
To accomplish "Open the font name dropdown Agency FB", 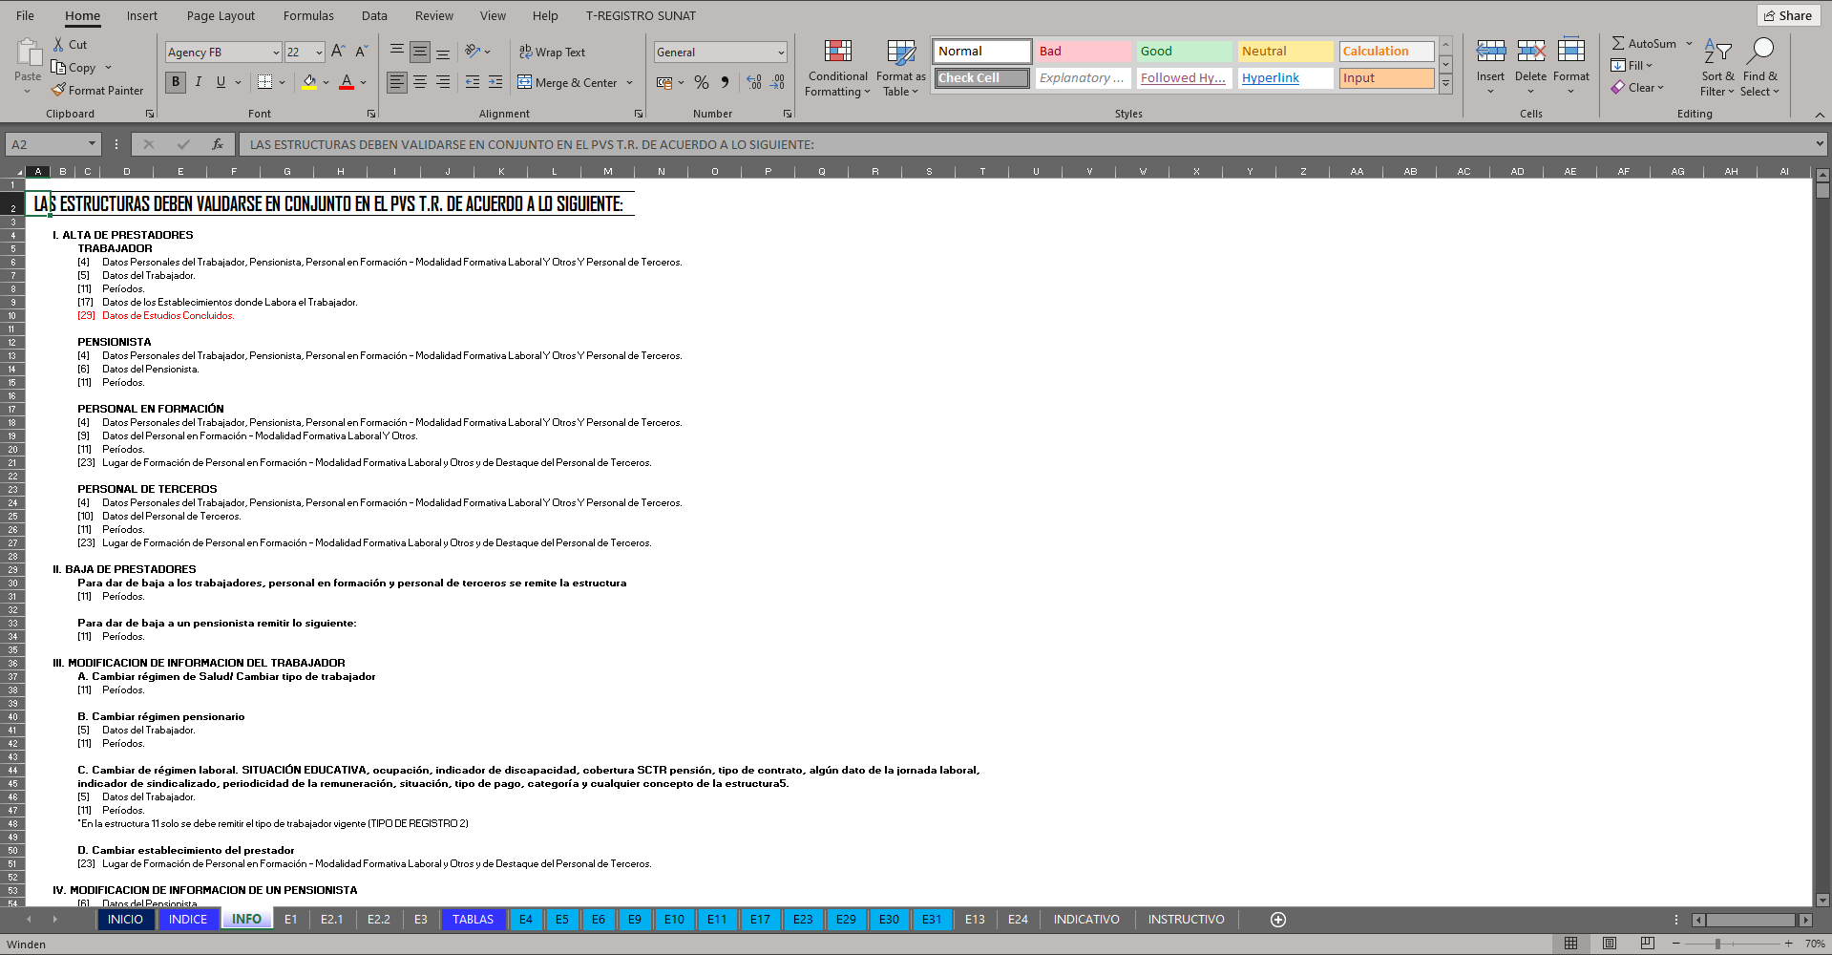I will (x=276, y=53).
